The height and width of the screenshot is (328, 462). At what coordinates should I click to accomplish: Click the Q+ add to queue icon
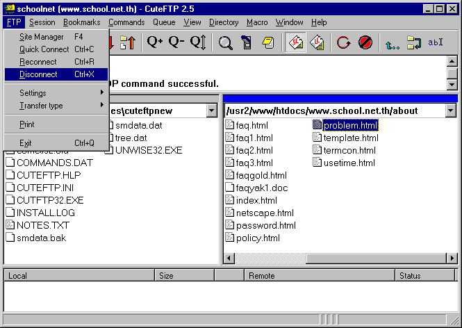point(155,42)
